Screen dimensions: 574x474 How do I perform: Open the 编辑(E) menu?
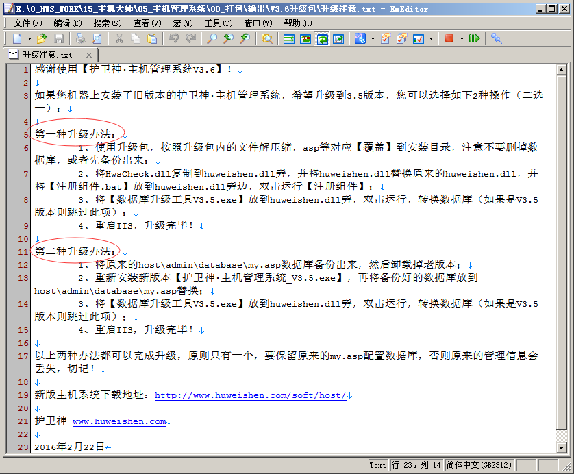click(x=68, y=23)
